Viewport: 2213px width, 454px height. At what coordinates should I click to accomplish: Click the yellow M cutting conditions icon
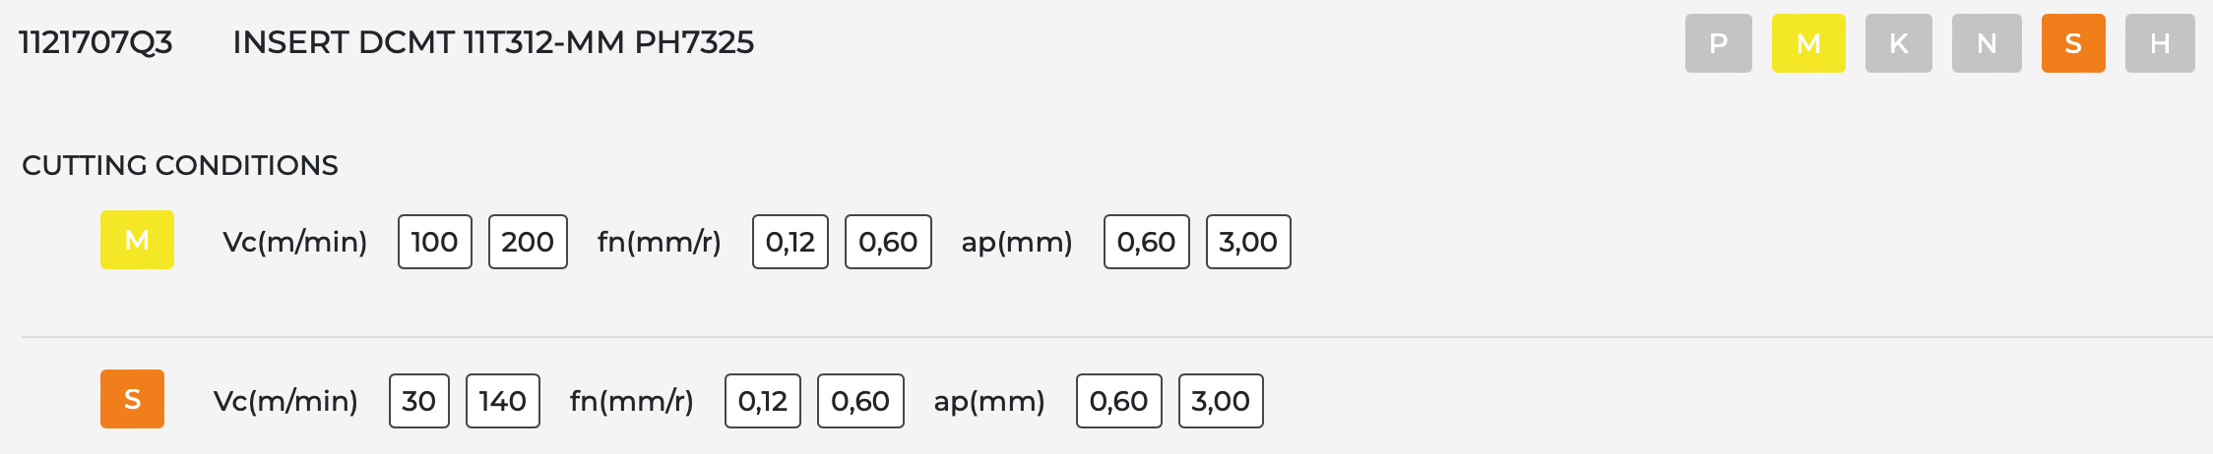click(137, 240)
